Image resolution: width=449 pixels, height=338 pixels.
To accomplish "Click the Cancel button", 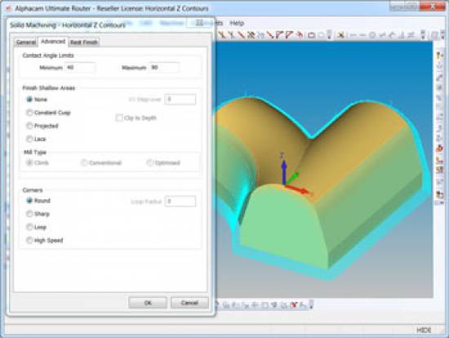I will point(189,303).
